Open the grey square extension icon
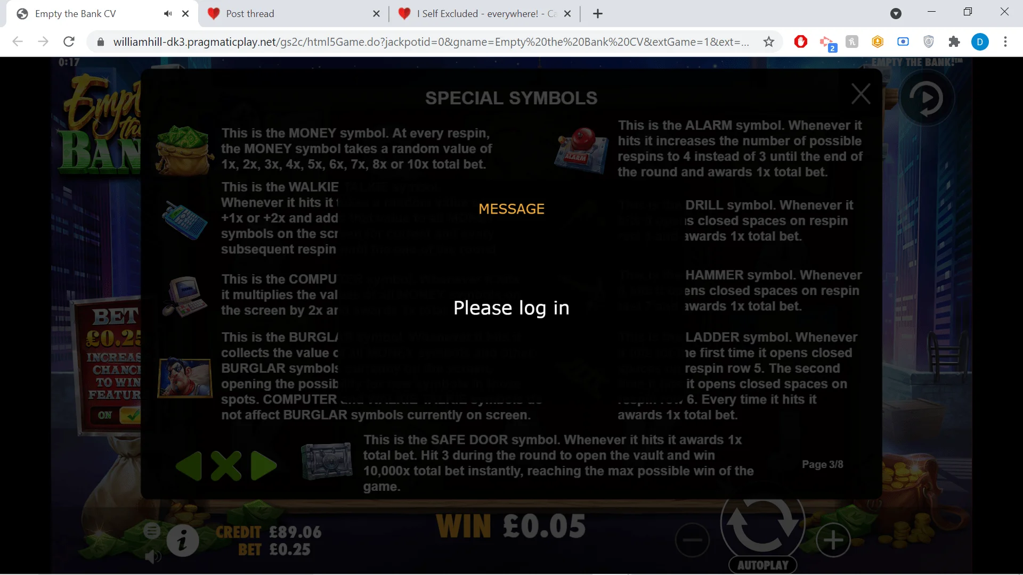The height and width of the screenshot is (575, 1023). [852, 42]
